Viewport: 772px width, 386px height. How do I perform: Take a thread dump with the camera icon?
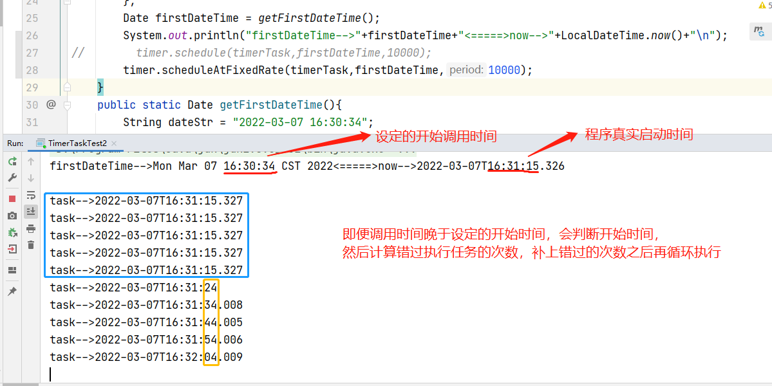pyautogui.click(x=12, y=216)
